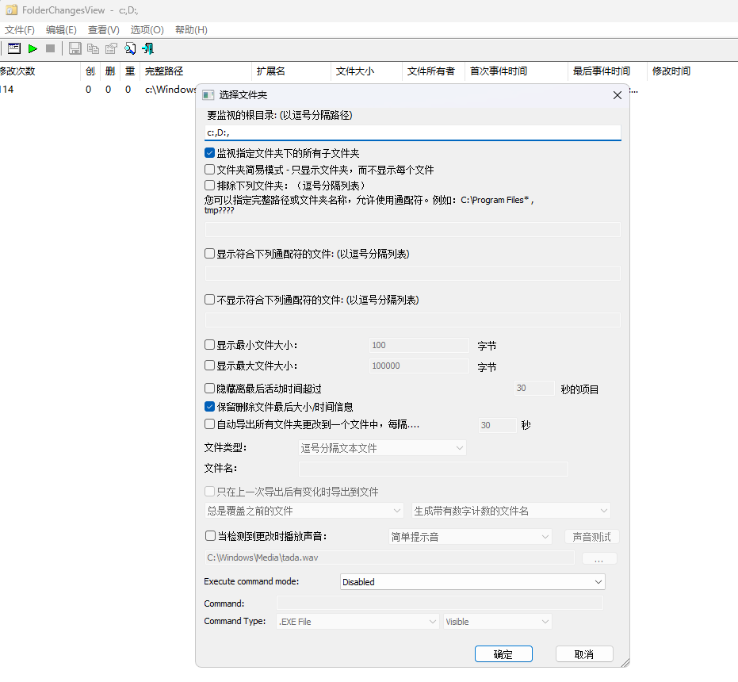Screen dimensions: 738x682
Task: Open the 选项(O) menu
Action: (x=147, y=30)
